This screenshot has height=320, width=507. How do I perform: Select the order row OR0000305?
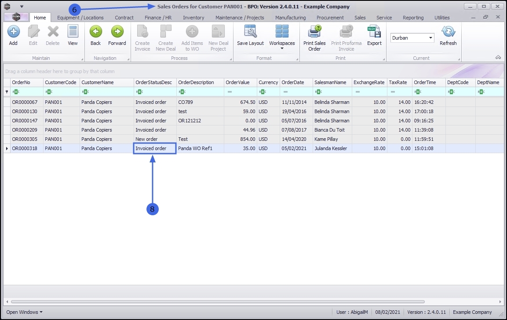coord(25,139)
